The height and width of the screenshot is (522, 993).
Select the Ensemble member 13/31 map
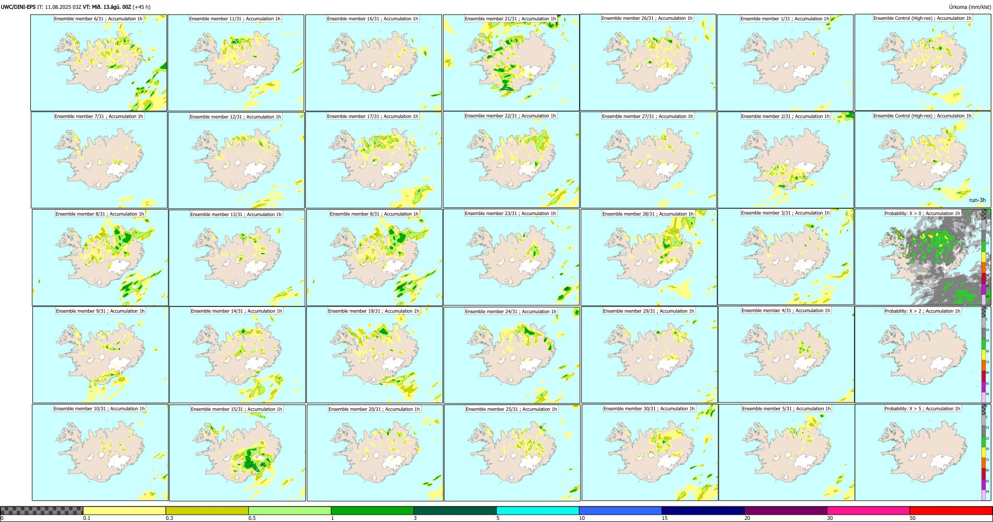[237, 258]
